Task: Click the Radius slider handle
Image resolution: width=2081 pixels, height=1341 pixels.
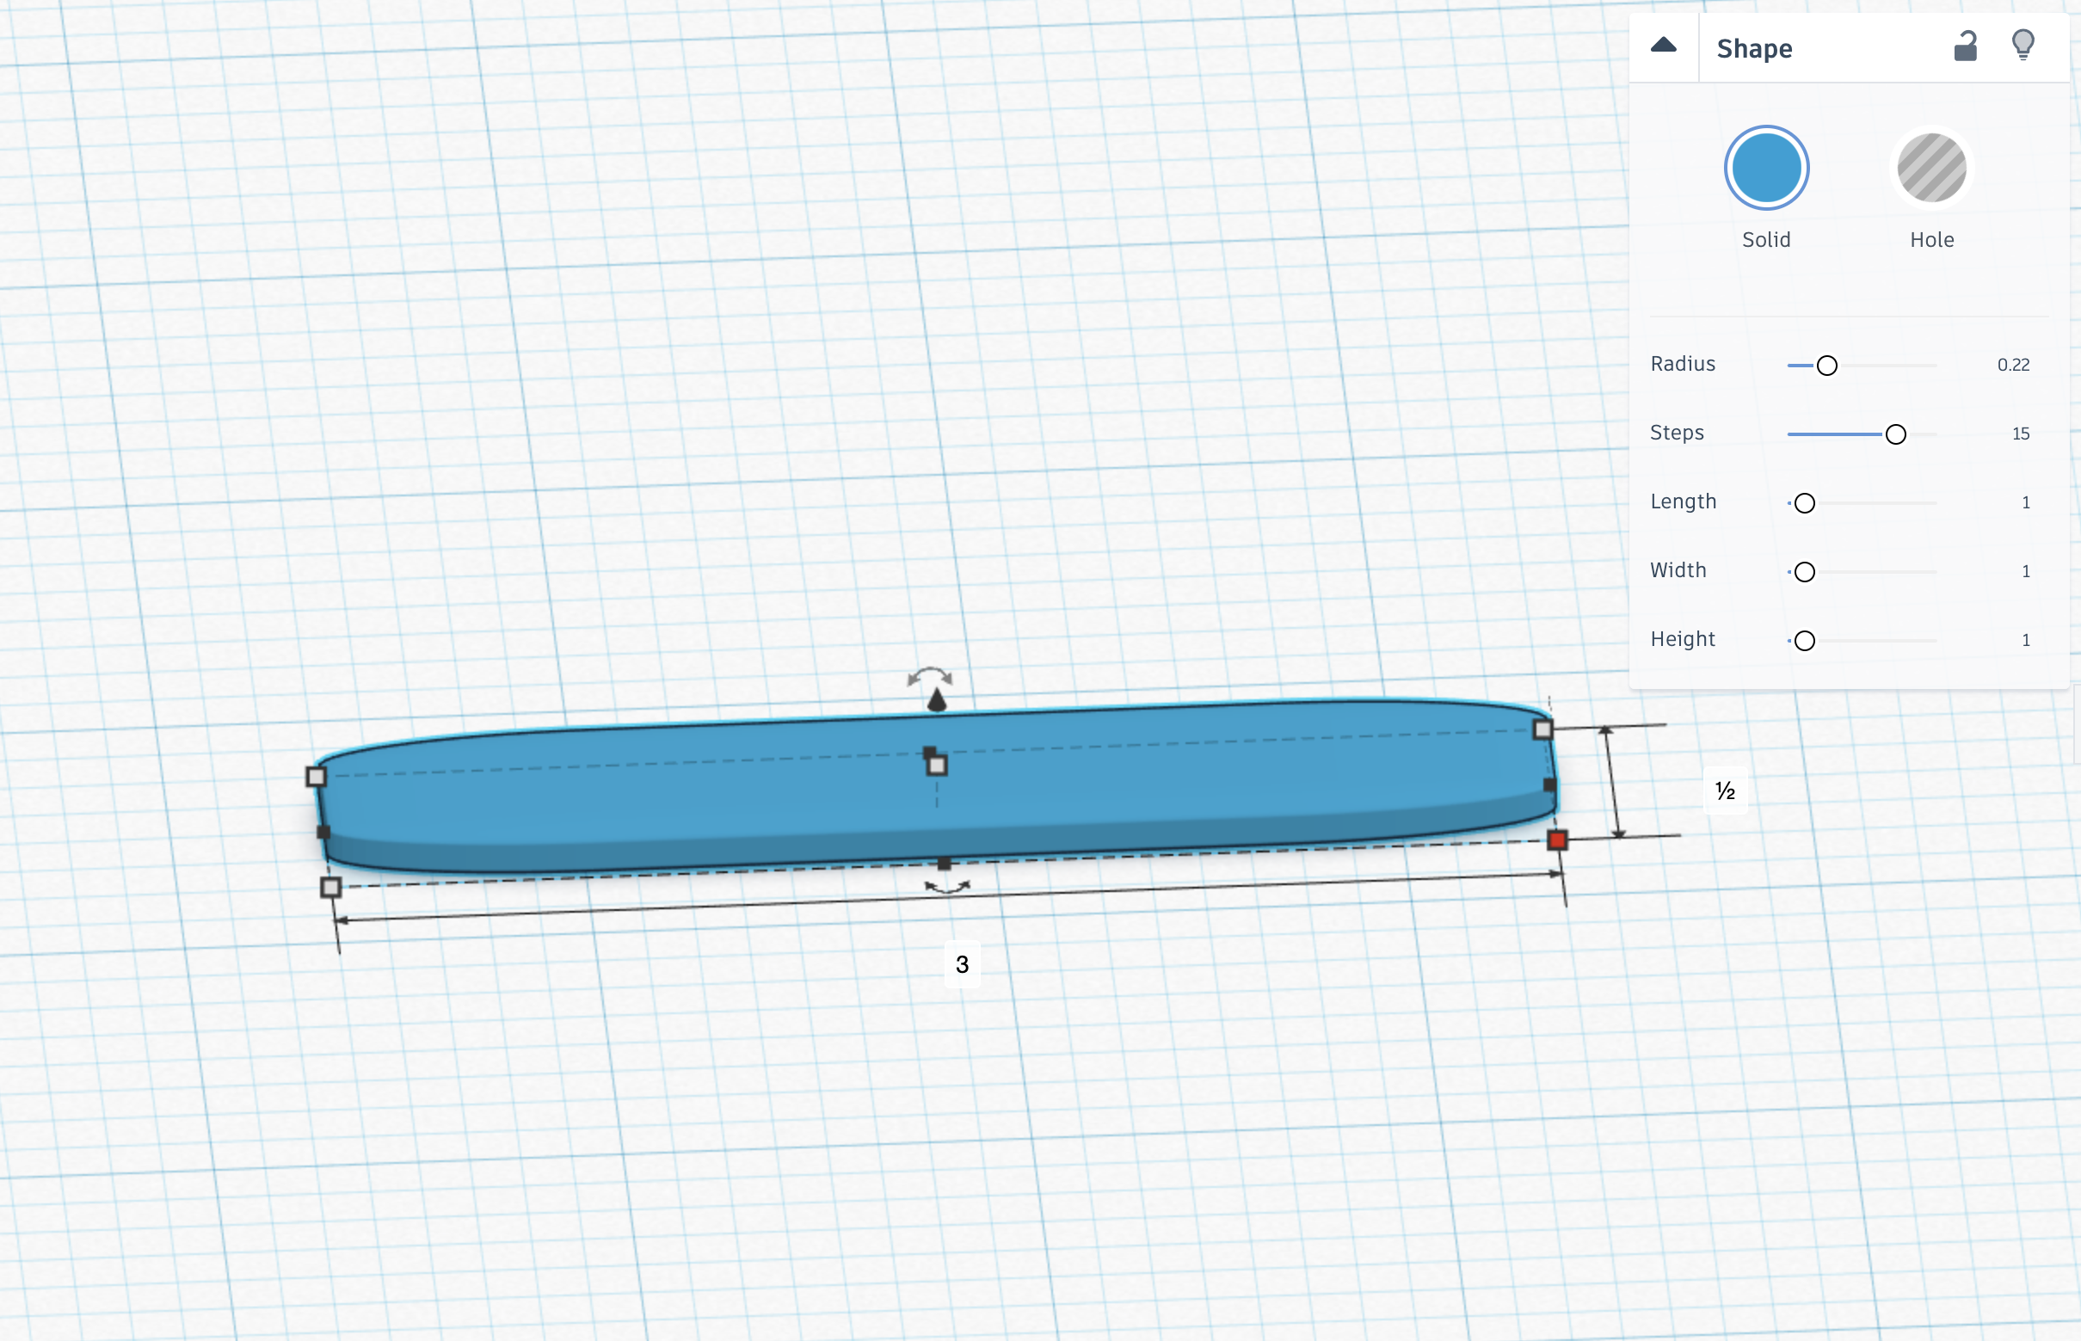Action: pyautogui.click(x=1826, y=366)
